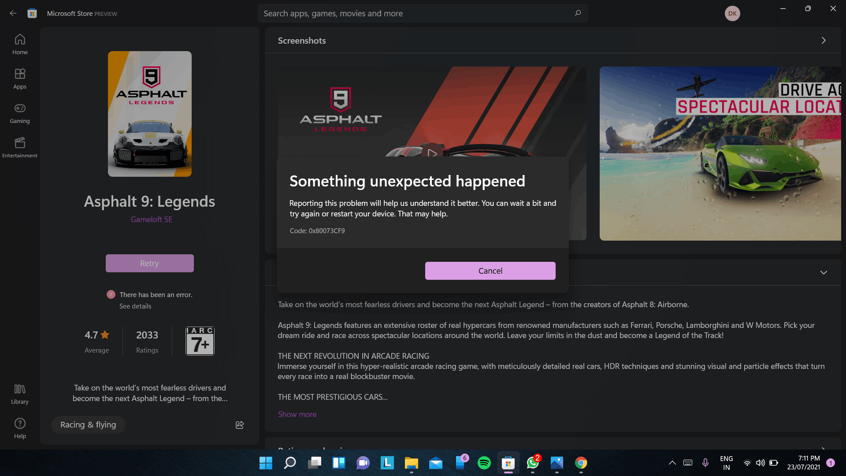This screenshot has width=846, height=476.
Task: Click the search magnifier icon in search bar
Action: click(578, 13)
